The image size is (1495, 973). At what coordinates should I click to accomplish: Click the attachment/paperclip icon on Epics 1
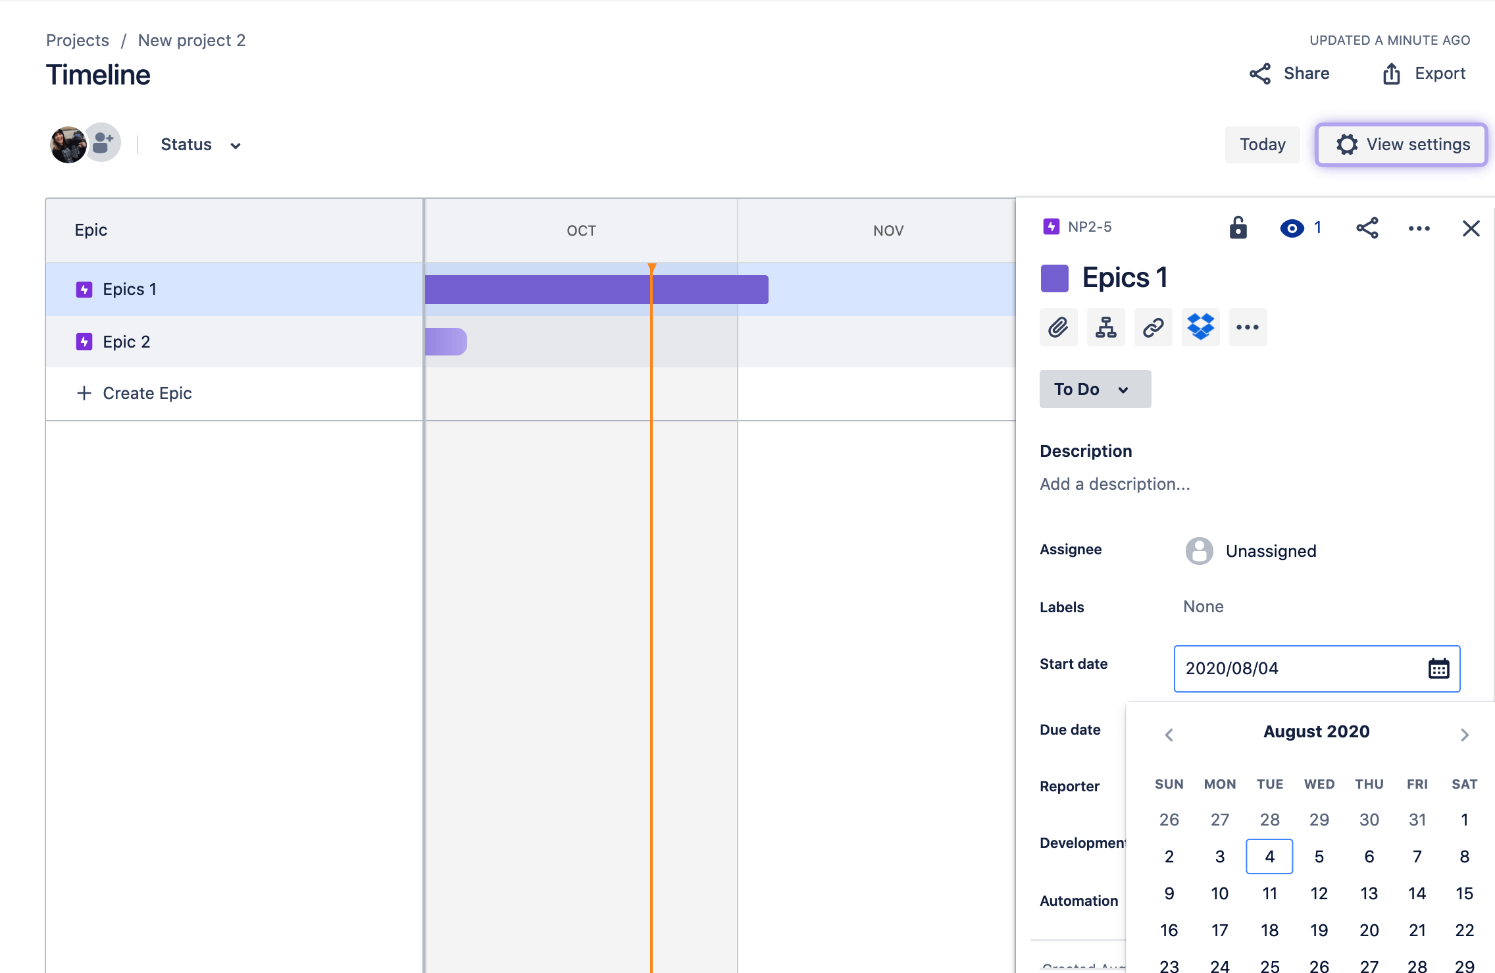coord(1057,327)
